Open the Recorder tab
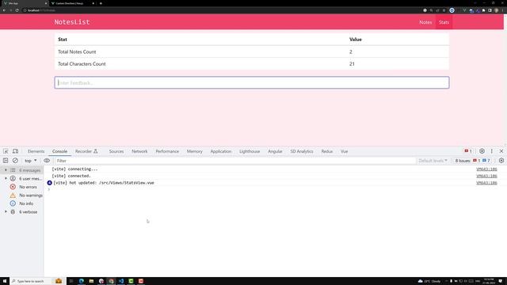Viewport: 507px width, 285px height. click(86, 151)
